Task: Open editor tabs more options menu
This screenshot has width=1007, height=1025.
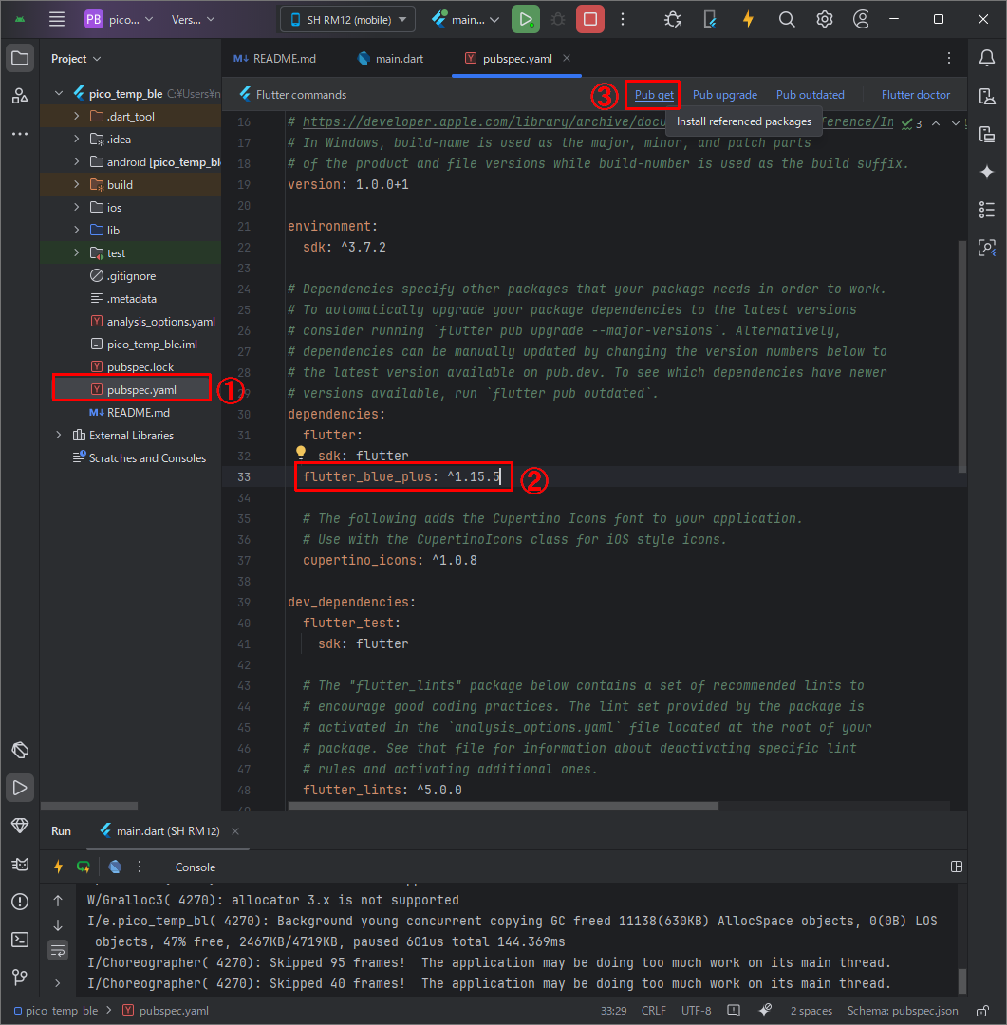Action: click(949, 59)
